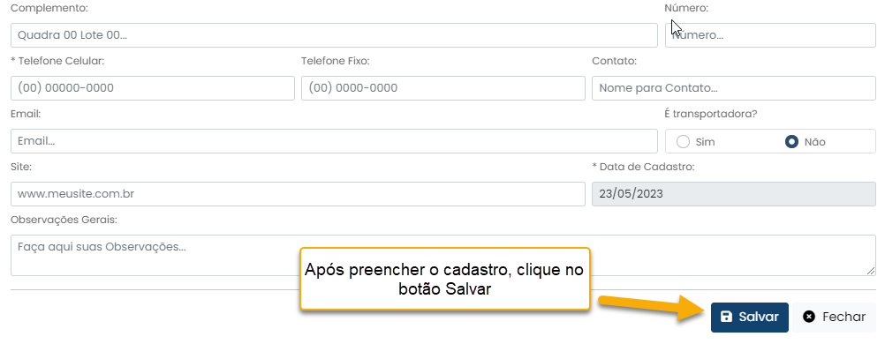Click the Telefone Fixo field
885x344 pixels.
pyautogui.click(x=443, y=88)
